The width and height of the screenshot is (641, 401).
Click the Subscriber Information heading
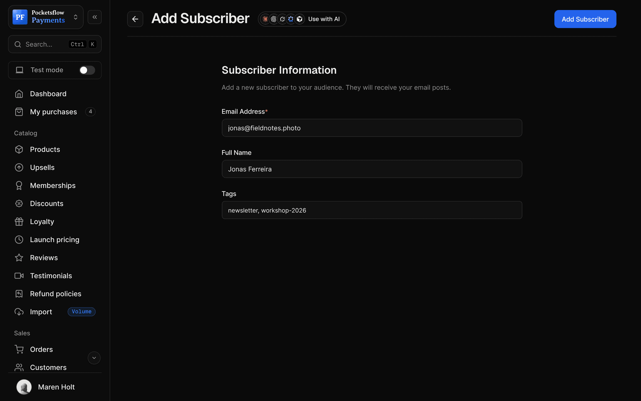point(279,70)
